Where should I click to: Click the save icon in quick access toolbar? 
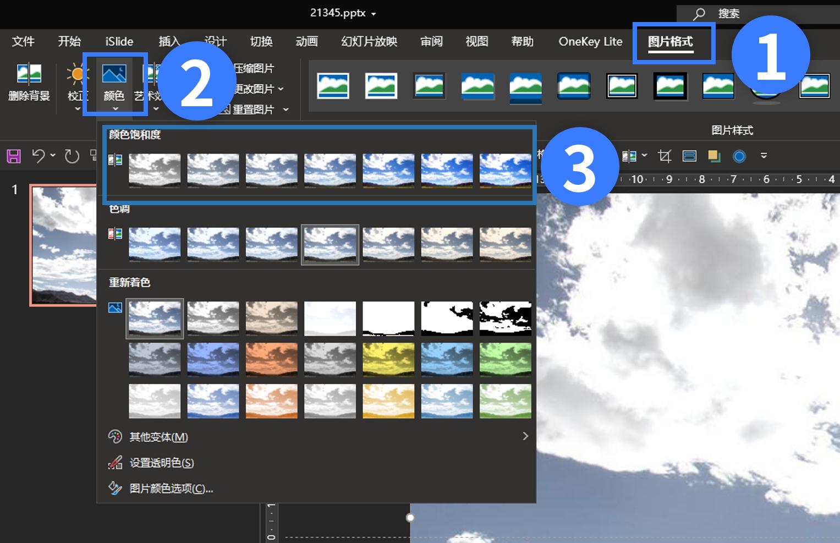tap(14, 156)
